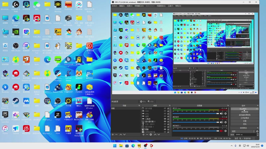The height and width of the screenshot is (149, 266).
Task: Open the 渐变 transition type dropdown
Action: pyautogui.click(x=243, y=131)
